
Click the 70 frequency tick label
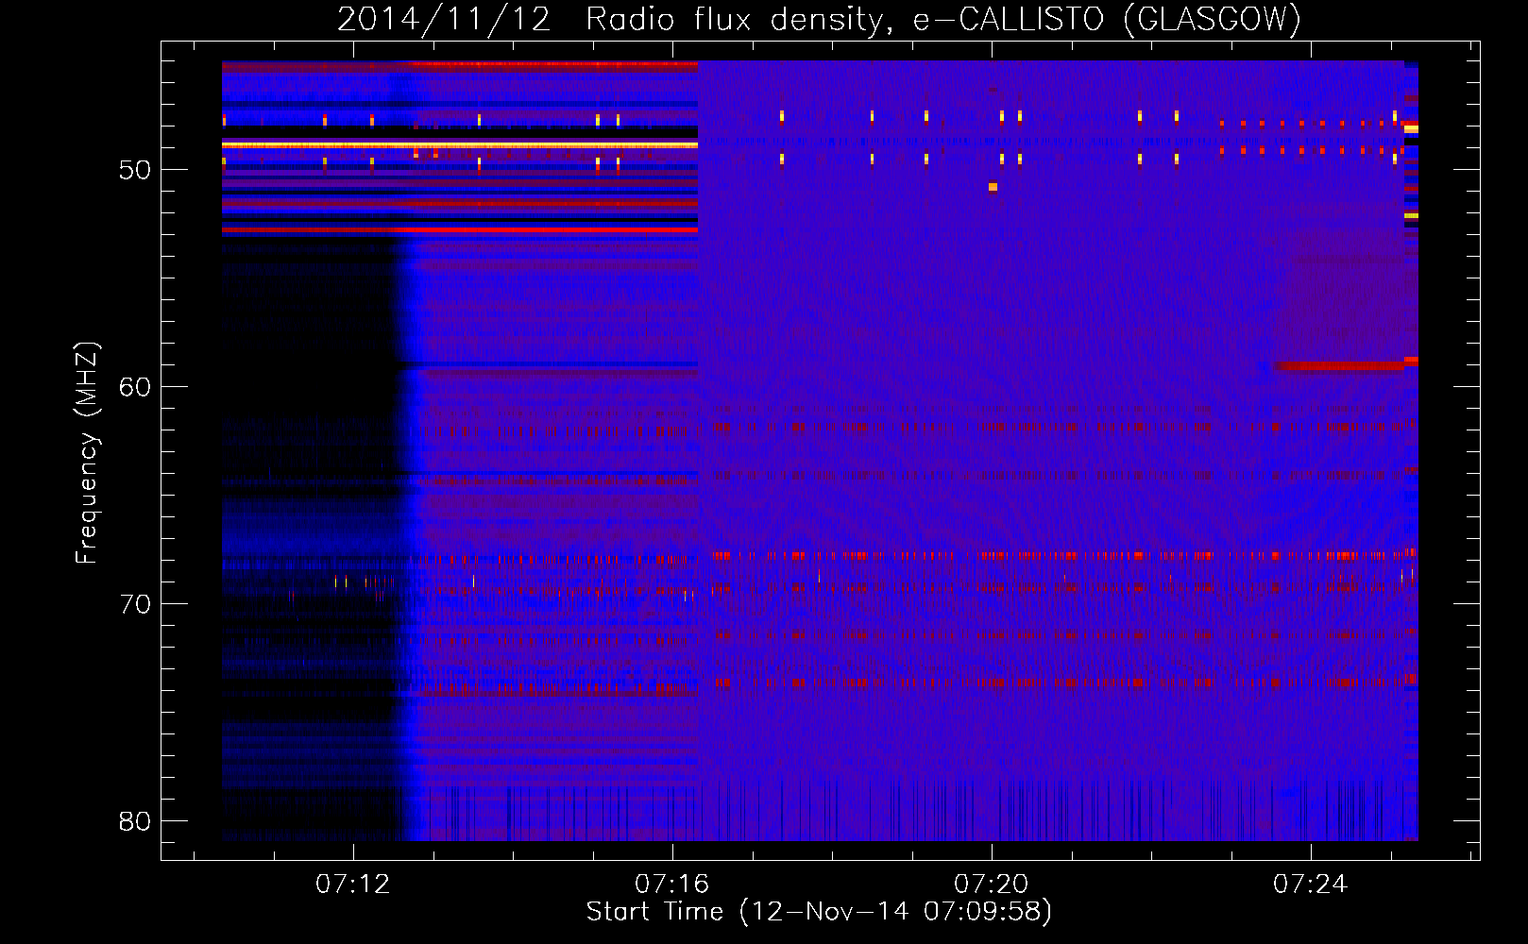click(135, 604)
